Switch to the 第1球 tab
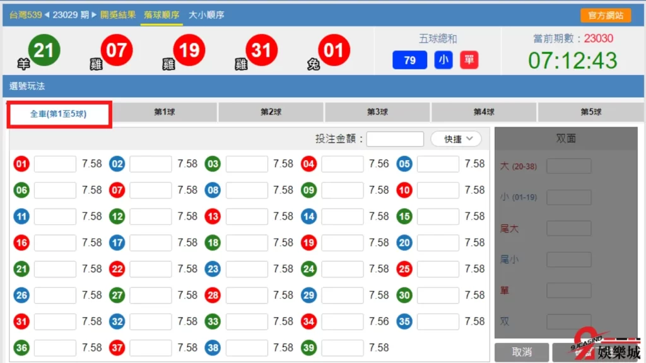Viewport: 646px width, 363px height. pos(165,112)
